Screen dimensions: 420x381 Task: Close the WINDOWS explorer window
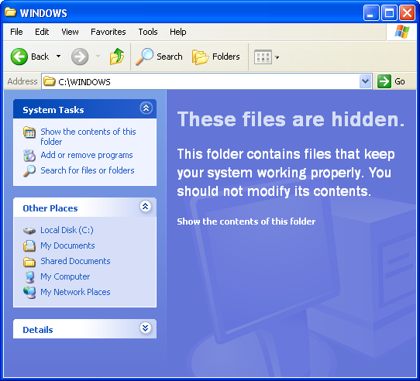pyautogui.click(x=407, y=12)
